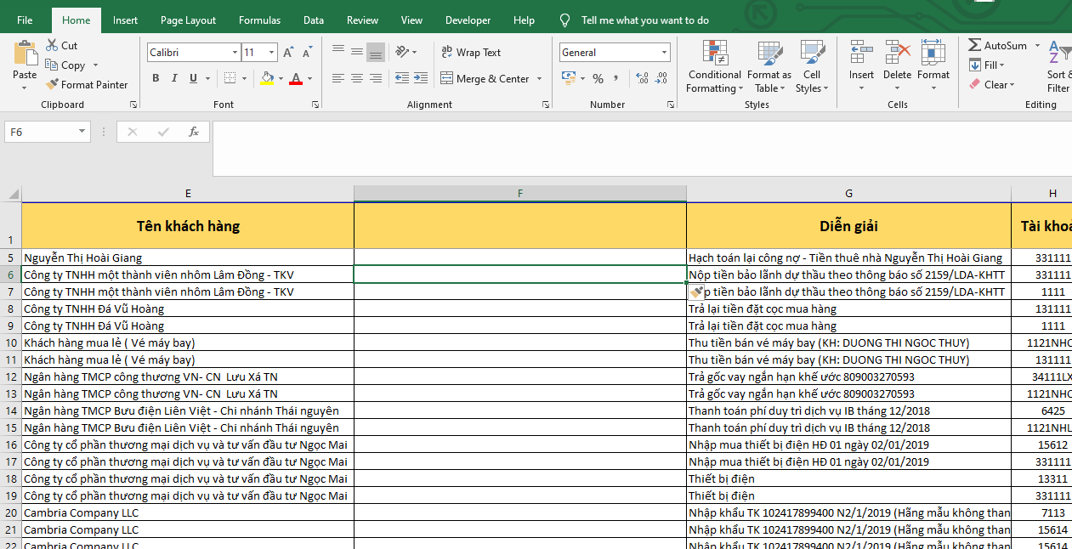Image resolution: width=1072 pixels, height=549 pixels.
Task: Click the Format as Table icon
Action: point(769,53)
